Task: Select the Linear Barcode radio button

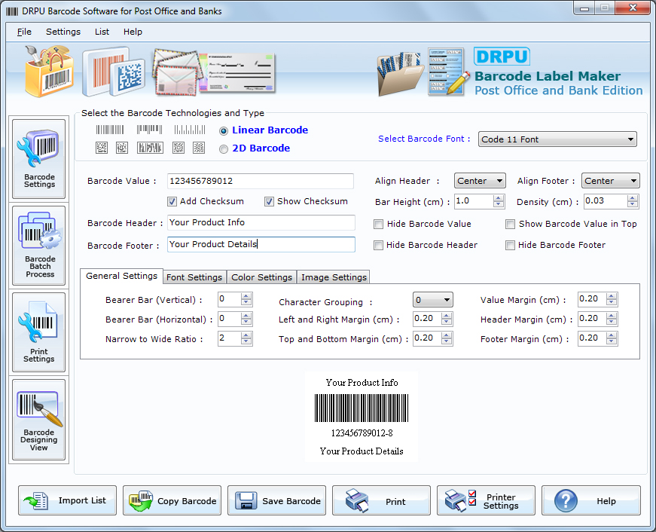Action: coord(222,130)
